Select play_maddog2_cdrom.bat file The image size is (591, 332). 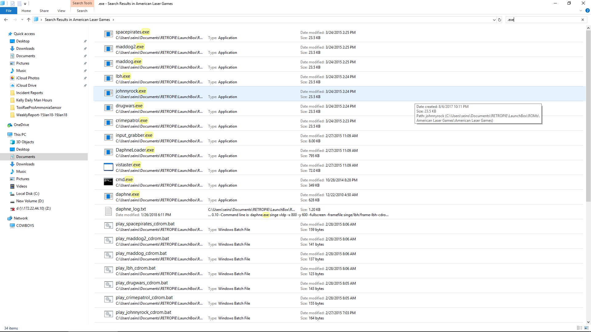click(x=338, y=241)
